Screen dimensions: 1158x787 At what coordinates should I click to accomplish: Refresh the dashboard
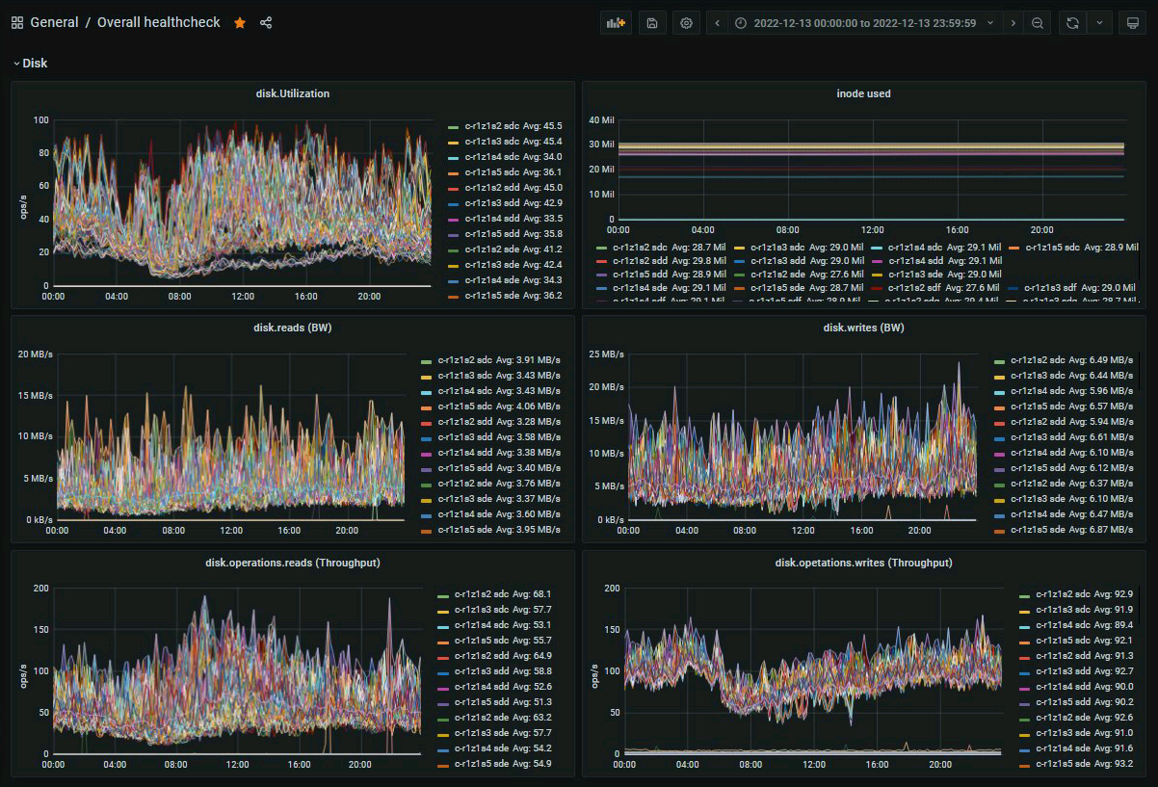pyautogui.click(x=1072, y=23)
